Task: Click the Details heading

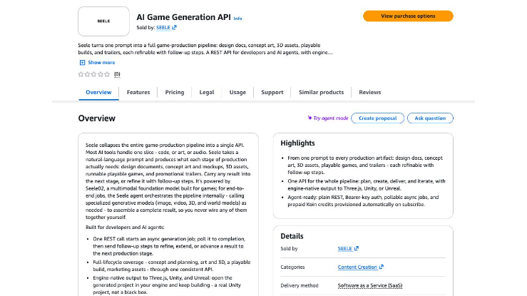Action: [292, 236]
